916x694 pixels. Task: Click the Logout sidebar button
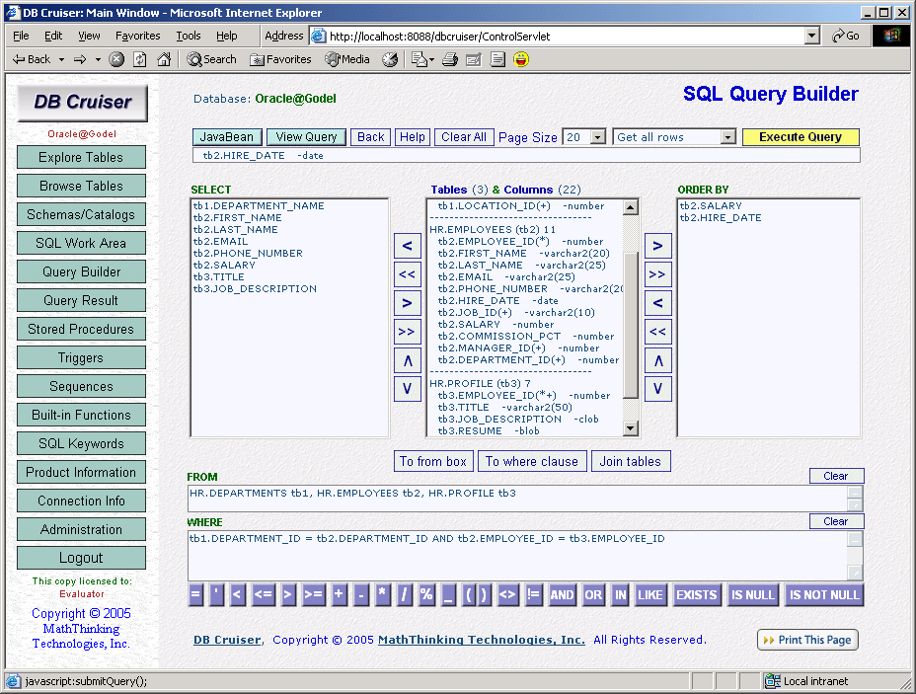point(81,558)
